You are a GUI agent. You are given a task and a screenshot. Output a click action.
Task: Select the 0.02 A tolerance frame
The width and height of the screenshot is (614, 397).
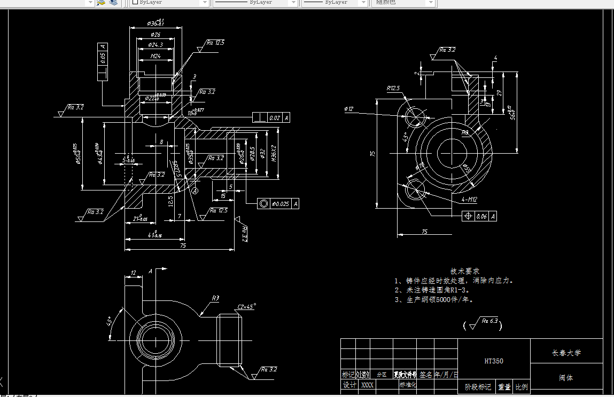click(270, 117)
